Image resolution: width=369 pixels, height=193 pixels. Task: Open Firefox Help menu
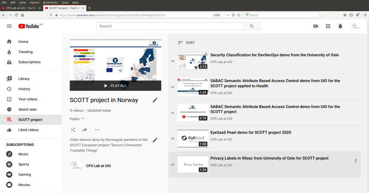coord(75,2)
